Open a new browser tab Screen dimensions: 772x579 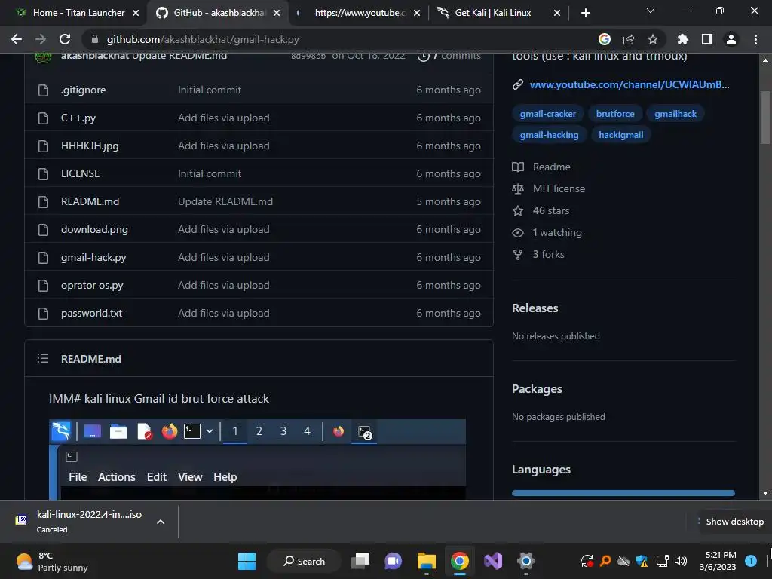point(585,13)
